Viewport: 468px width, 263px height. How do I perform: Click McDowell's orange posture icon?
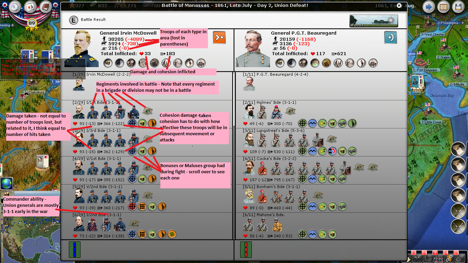(219, 37)
